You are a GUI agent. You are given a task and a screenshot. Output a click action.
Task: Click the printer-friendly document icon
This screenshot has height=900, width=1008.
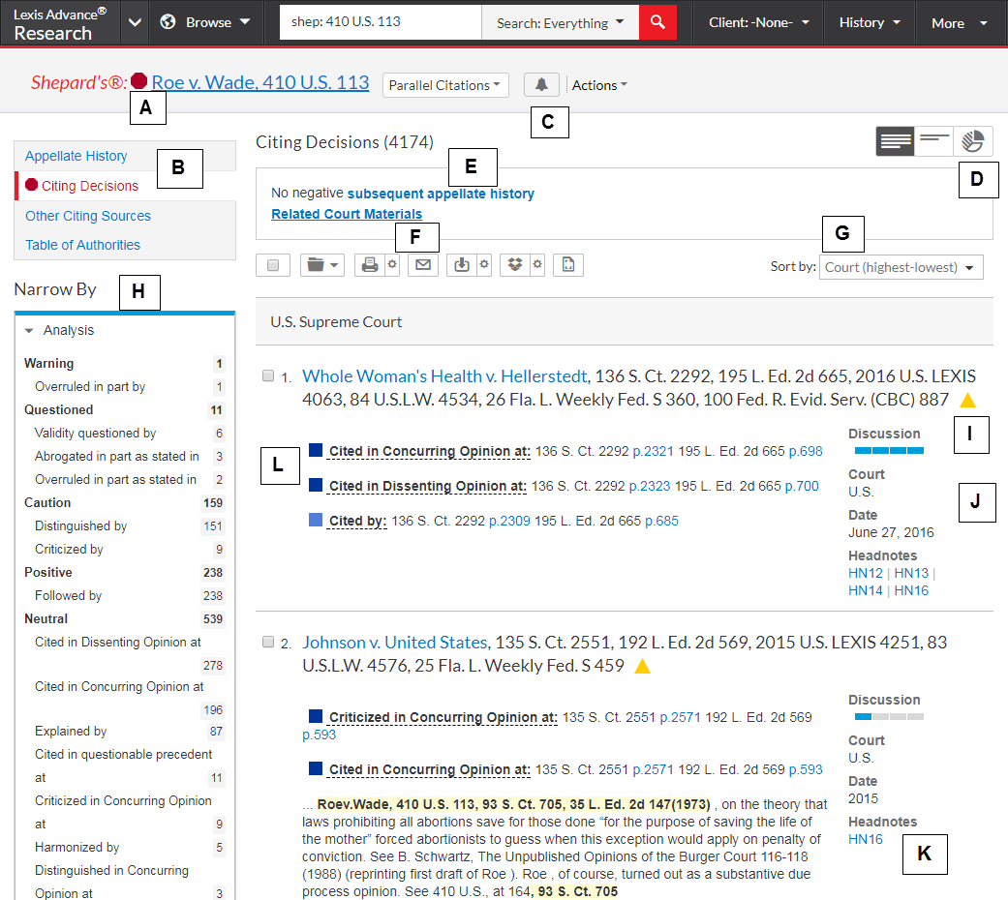568,264
